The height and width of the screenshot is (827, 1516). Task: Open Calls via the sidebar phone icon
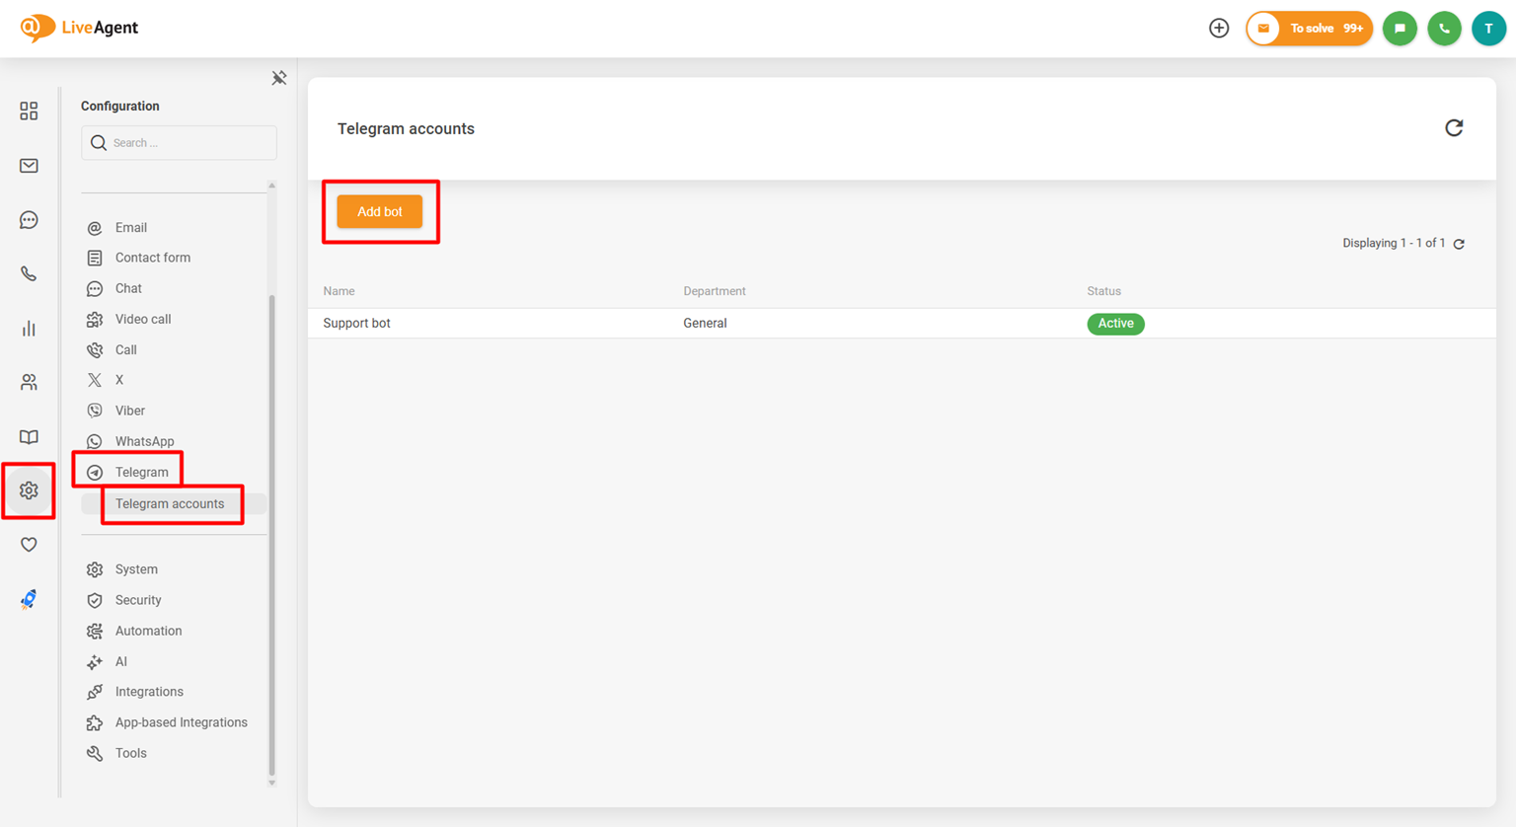[28, 273]
